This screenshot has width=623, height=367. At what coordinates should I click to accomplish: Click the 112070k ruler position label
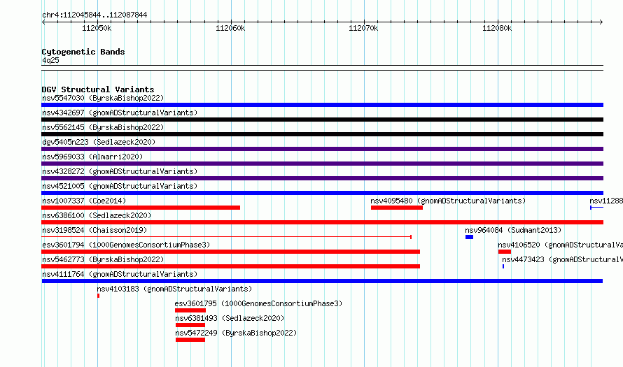tap(363, 28)
